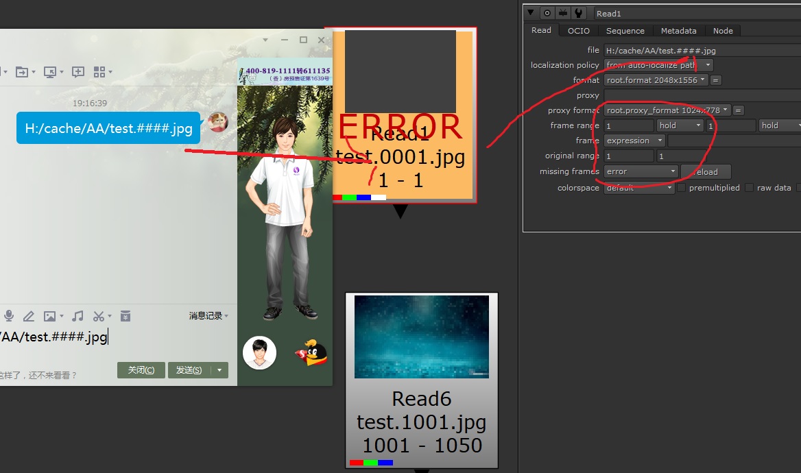Click the pencil handwriting icon in chat
Image resolution: width=801 pixels, height=473 pixels.
29,316
